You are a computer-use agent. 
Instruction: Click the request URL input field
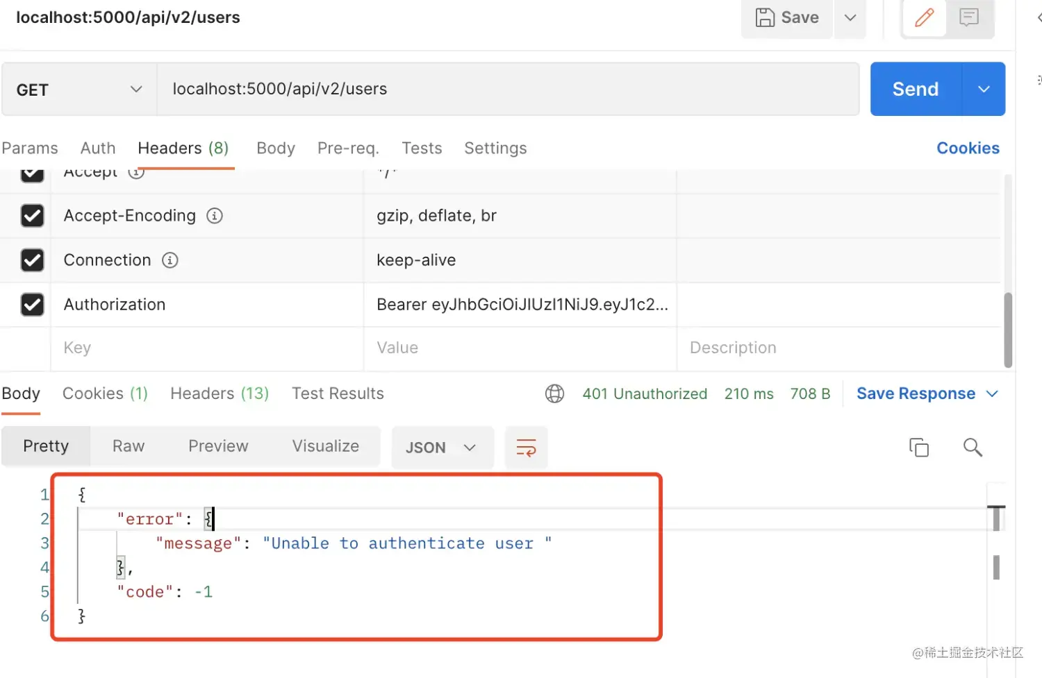click(x=508, y=89)
